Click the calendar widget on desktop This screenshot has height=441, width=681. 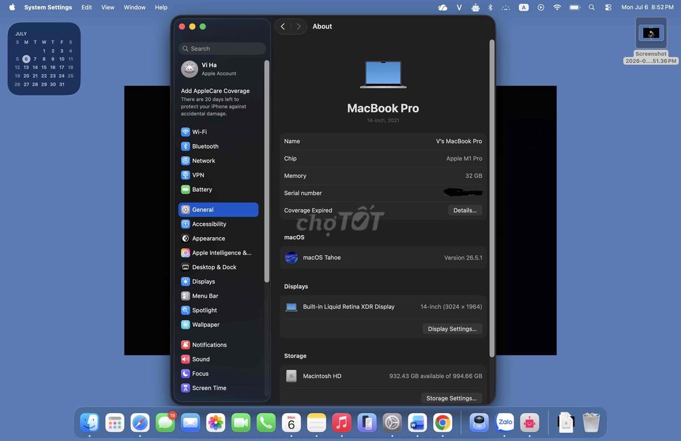pos(44,58)
